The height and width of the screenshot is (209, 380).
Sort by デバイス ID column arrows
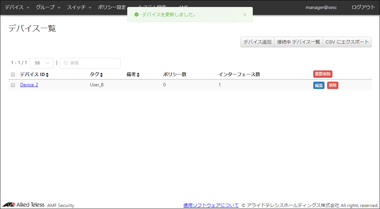click(47, 75)
